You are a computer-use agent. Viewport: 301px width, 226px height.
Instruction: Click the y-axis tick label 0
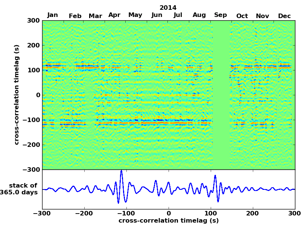tap(38, 95)
